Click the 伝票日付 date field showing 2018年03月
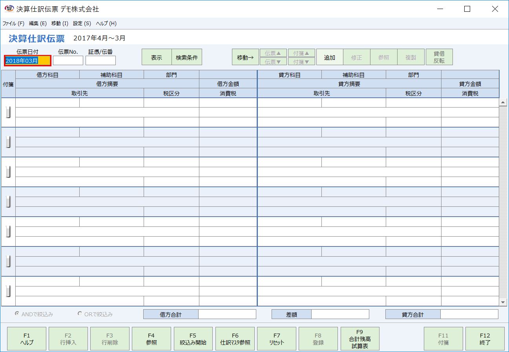This screenshot has width=509, height=352. 27,60
